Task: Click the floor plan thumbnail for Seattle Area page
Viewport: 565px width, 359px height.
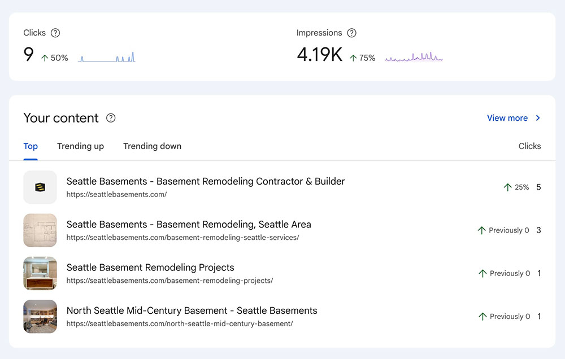Action: 40,230
